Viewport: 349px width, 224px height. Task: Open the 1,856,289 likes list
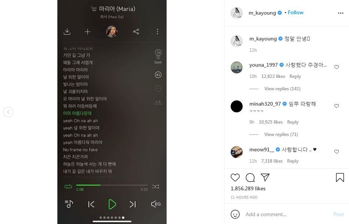tap(248, 188)
